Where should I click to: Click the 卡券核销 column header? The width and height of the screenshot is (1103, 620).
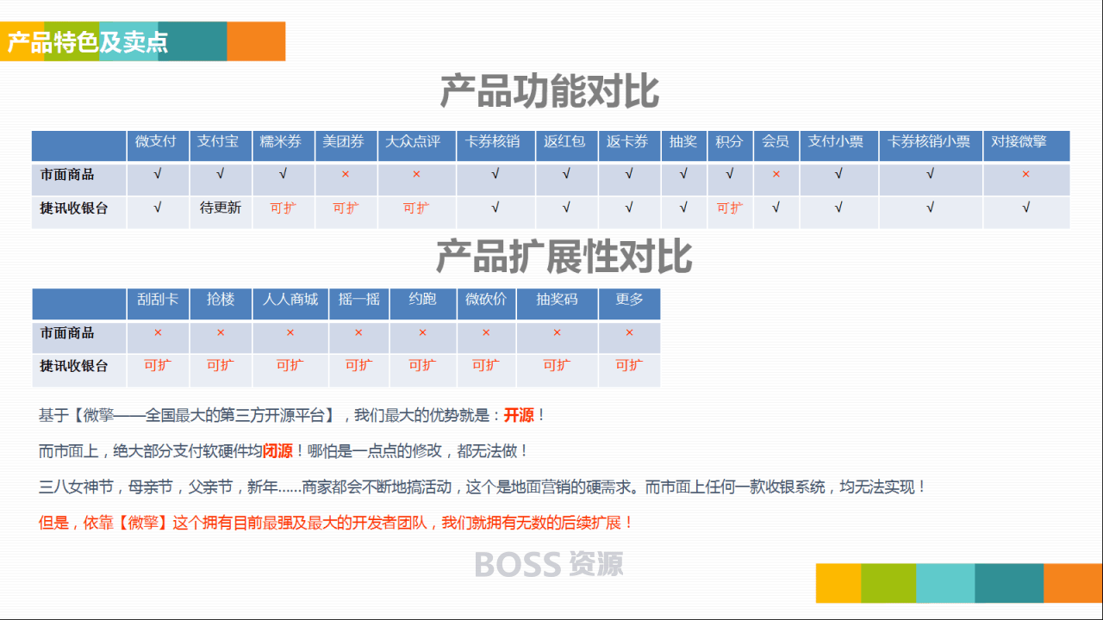tap(495, 146)
